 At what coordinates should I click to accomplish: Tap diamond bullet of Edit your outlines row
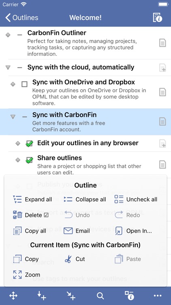tap(18, 144)
